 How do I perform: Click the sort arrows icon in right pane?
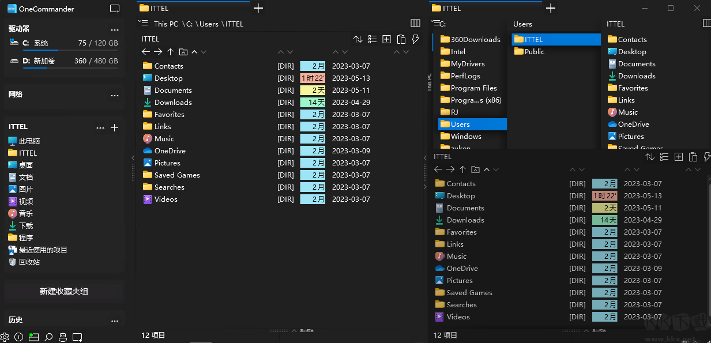point(650,157)
